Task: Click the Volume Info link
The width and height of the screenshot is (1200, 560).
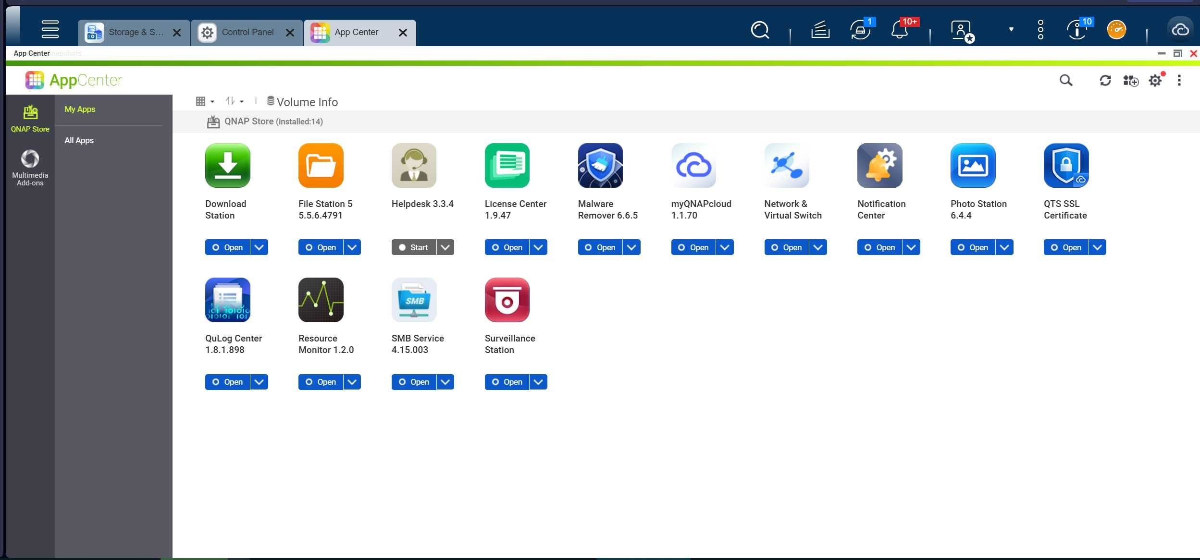Action: point(302,102)
